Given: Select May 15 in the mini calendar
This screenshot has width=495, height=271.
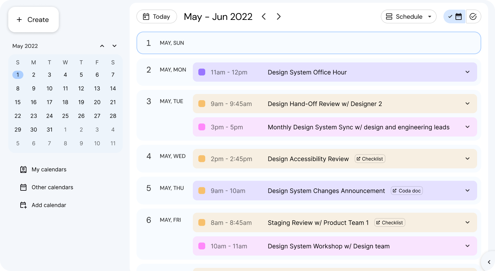Looking at the screenshot, I should coord(18,102).
